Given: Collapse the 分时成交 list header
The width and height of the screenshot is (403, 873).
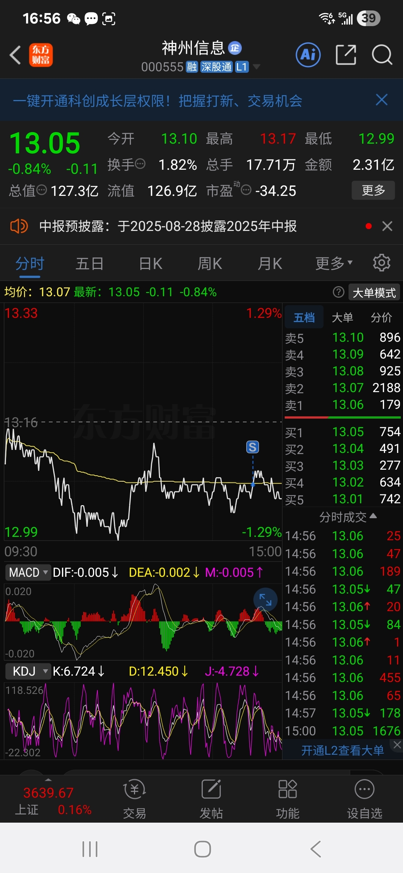Looking at the screenshot, I should (x=348, y=517).
